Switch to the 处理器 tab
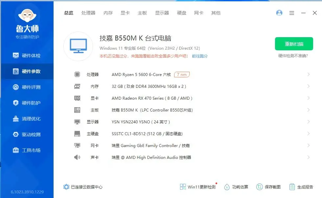Screen dimensions: 322x198 pos(88,13)
